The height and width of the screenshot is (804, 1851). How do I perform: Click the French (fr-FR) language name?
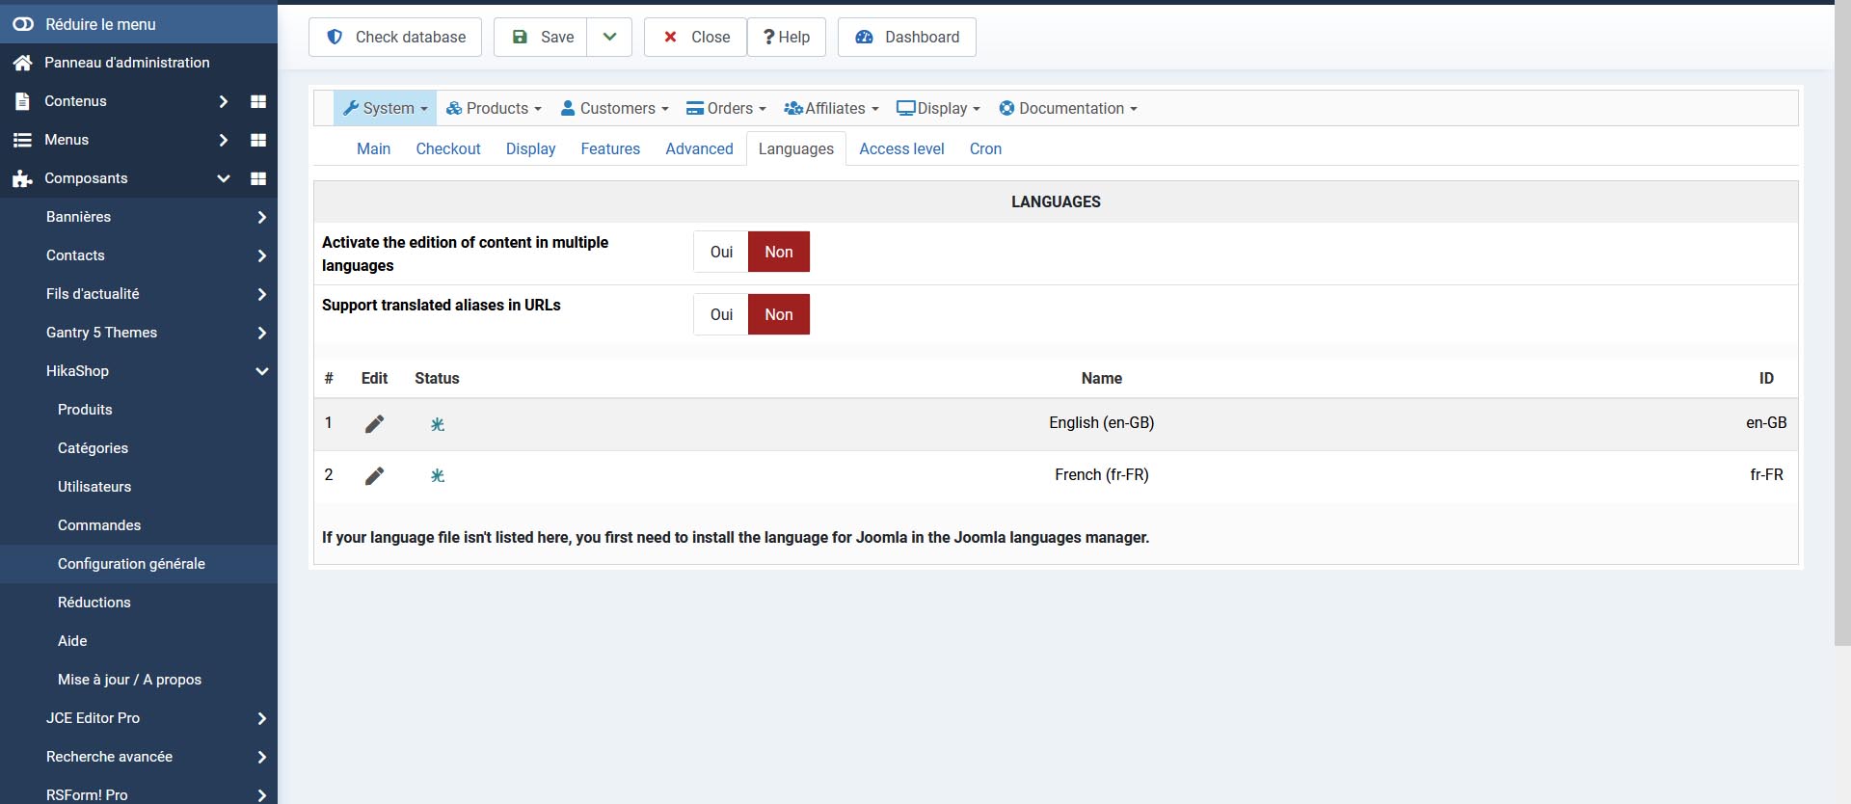(1101, 475)
